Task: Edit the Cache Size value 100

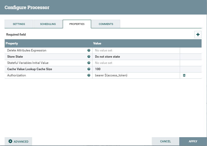Action: tap(136, 69)
